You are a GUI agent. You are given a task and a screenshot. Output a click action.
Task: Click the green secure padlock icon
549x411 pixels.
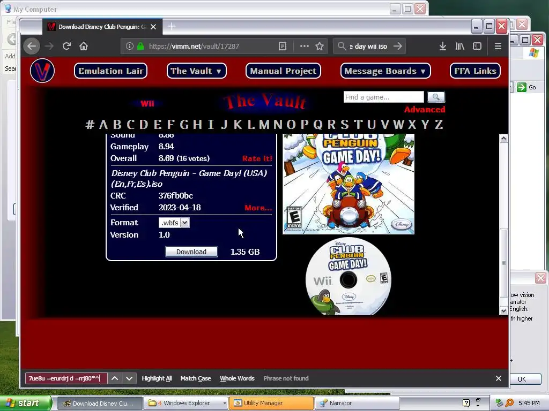click(140, 46)
